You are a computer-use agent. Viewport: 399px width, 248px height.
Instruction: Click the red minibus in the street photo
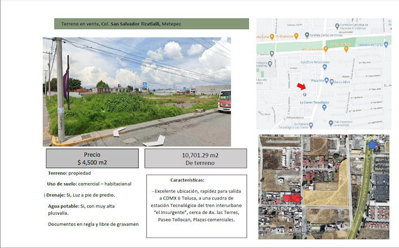pyautogui.click(x=224, y=101)
